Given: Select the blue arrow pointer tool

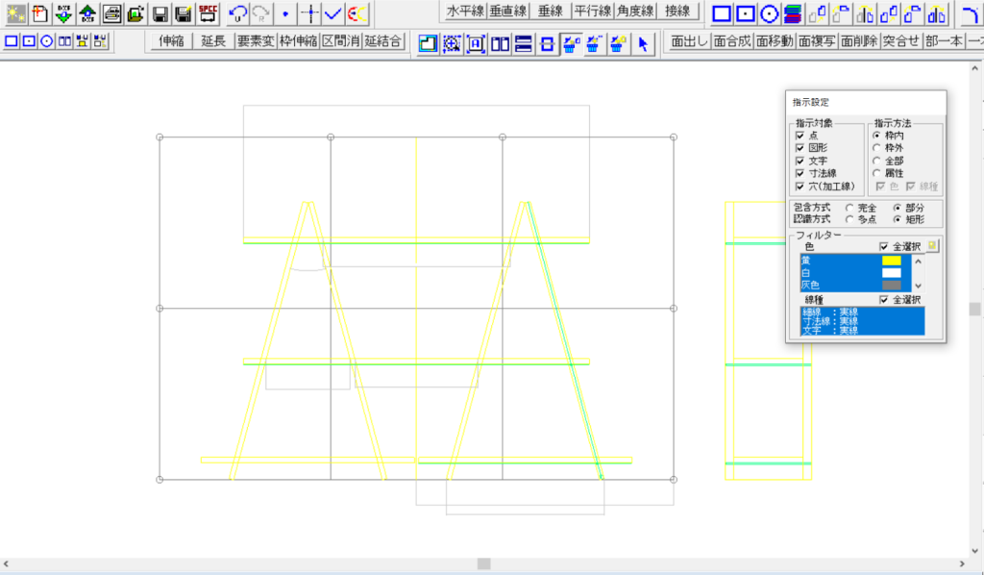Looking at the screenshot, I should click(x=644, y=43).
